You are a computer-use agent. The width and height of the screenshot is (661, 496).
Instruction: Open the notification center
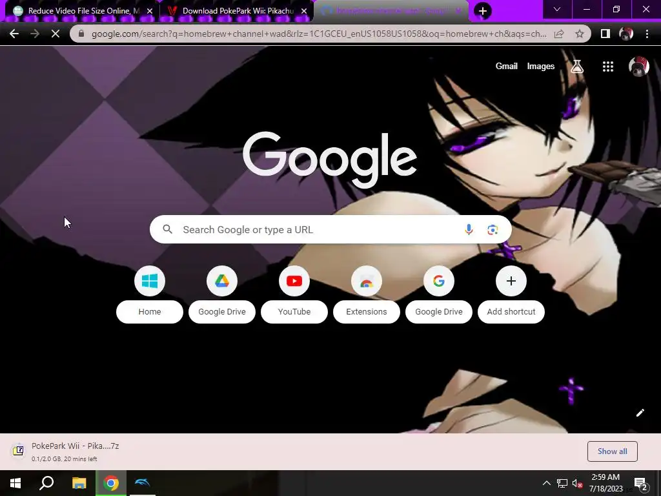tap(640, 484)
